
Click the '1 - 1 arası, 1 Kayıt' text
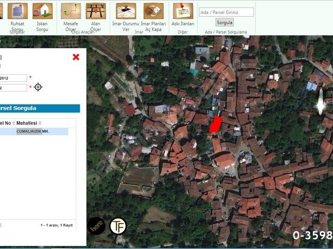pos(57,225)
